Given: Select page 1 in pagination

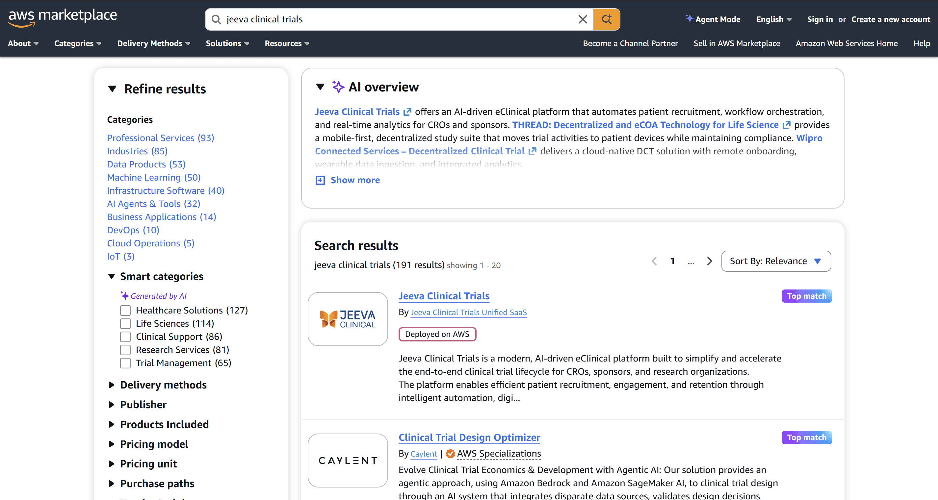Looking at the screenshot, I should [672, 261].
